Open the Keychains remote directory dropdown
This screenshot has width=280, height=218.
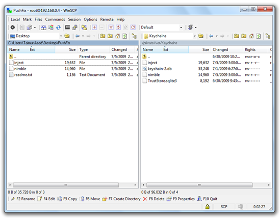[195, 36]
